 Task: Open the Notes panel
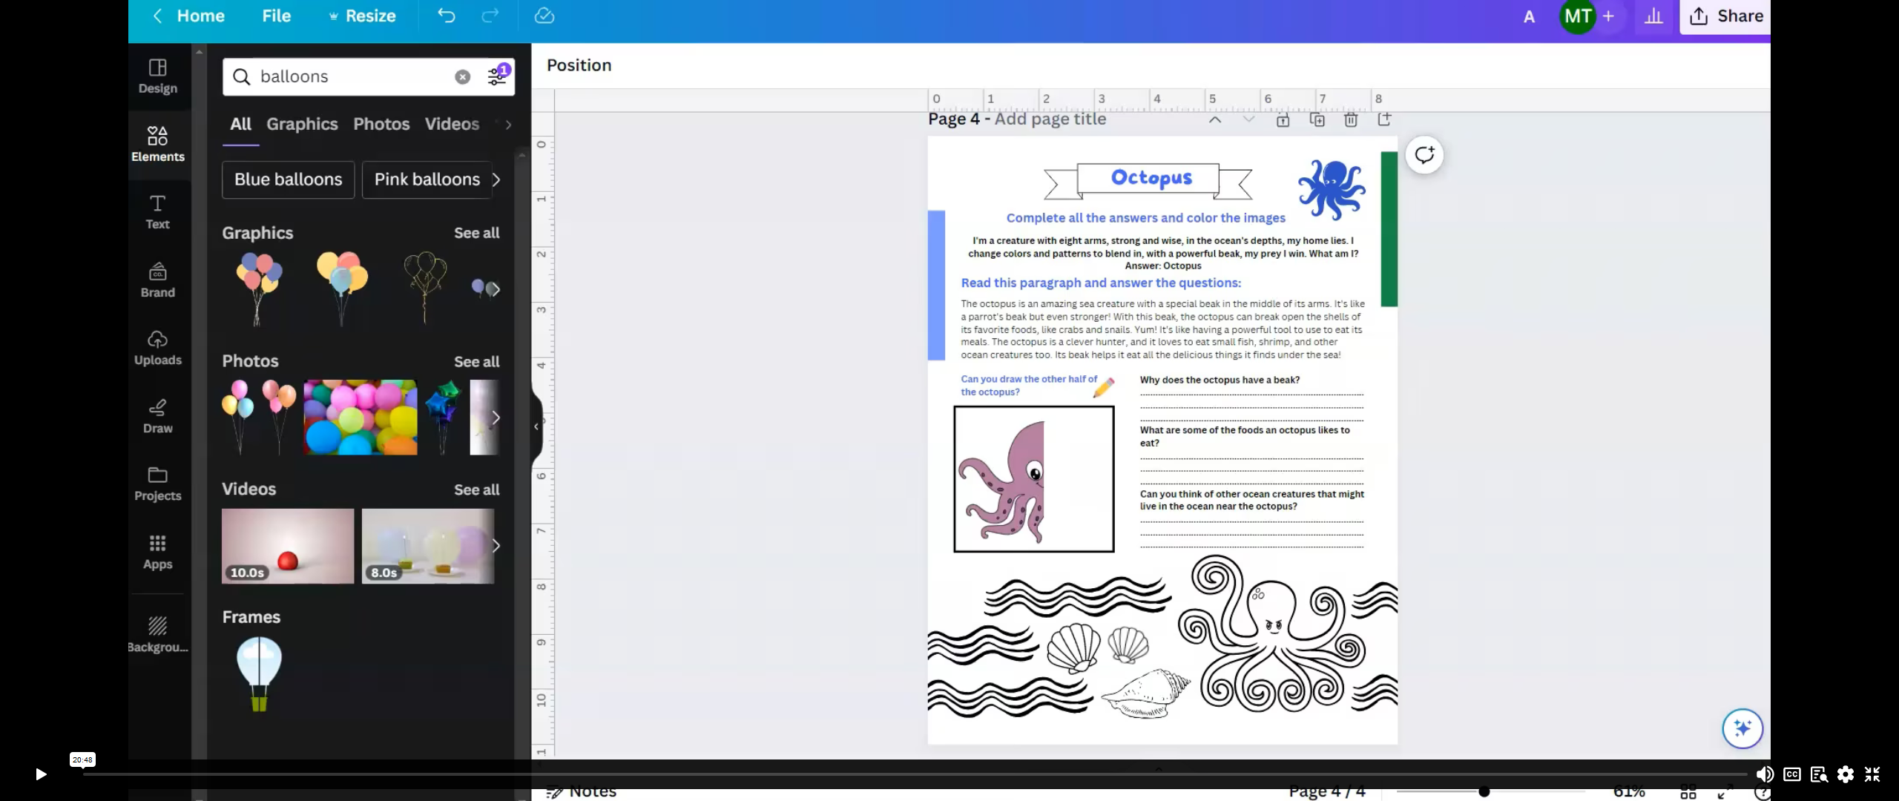tap(582, 791)
